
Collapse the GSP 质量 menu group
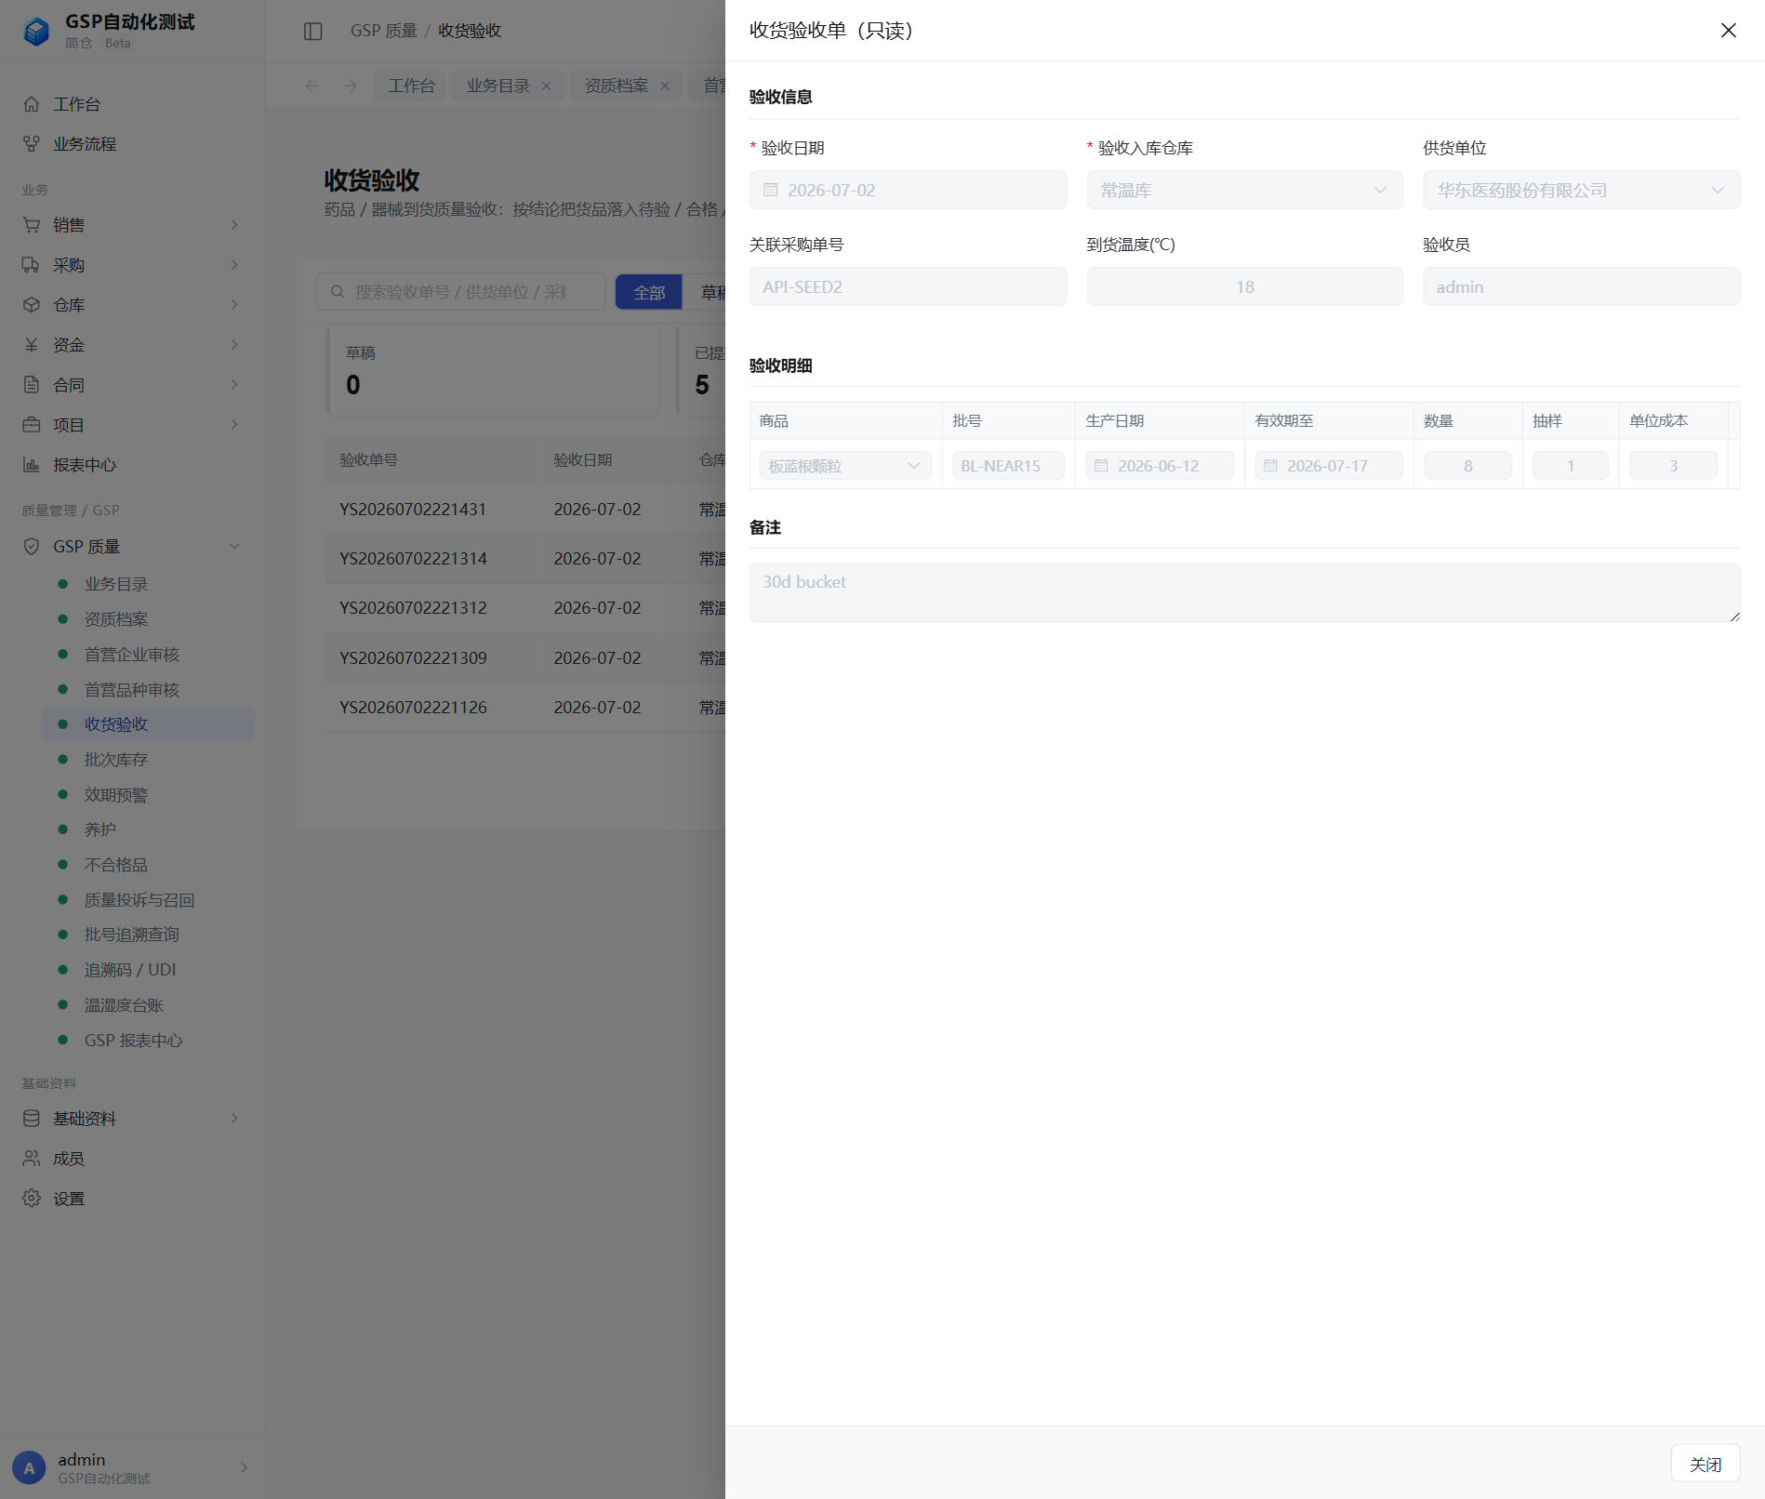[234, 547]
